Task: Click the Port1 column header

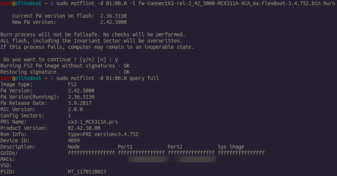Action: 125,147
